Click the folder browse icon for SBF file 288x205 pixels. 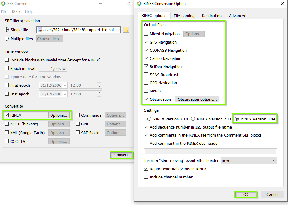point(126,30)
